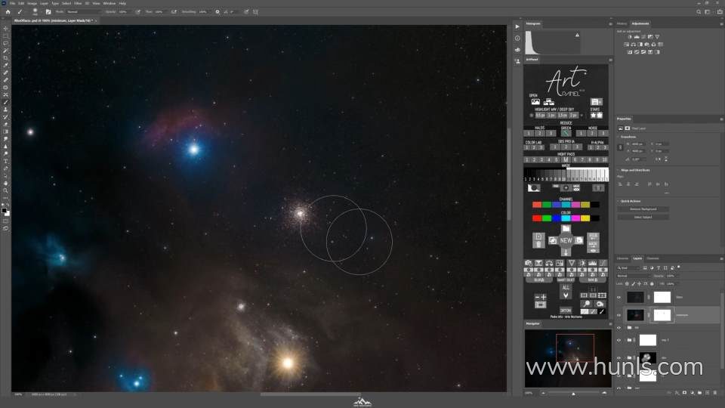This screenshot has width=725, height=408.
Task: Open the Filter menu
Action: (x=78, y=3)
